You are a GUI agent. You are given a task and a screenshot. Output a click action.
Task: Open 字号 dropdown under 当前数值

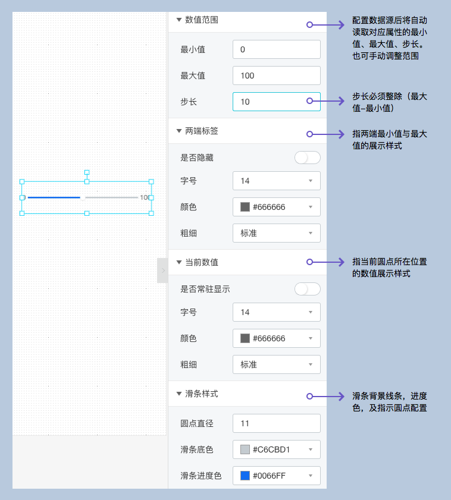(x=276, y=312)
